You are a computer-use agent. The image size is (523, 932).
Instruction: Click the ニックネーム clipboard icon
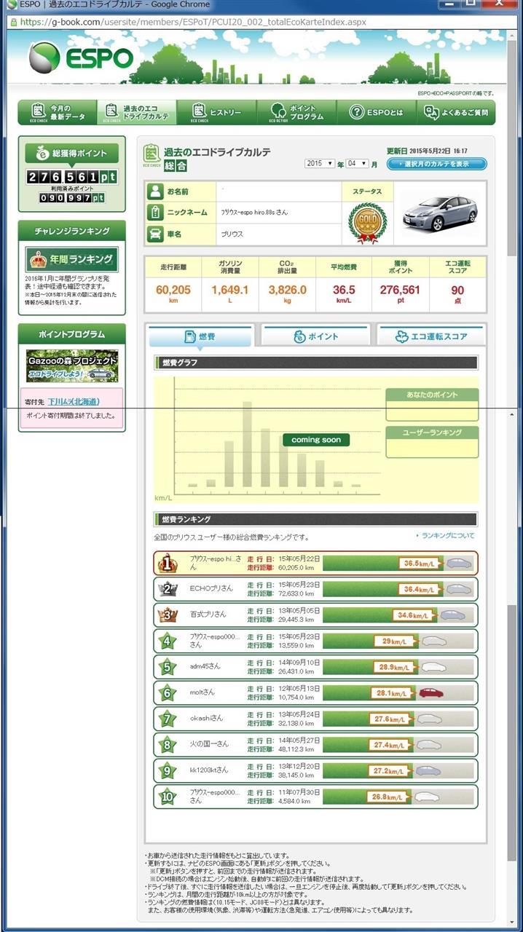[155, 213]
